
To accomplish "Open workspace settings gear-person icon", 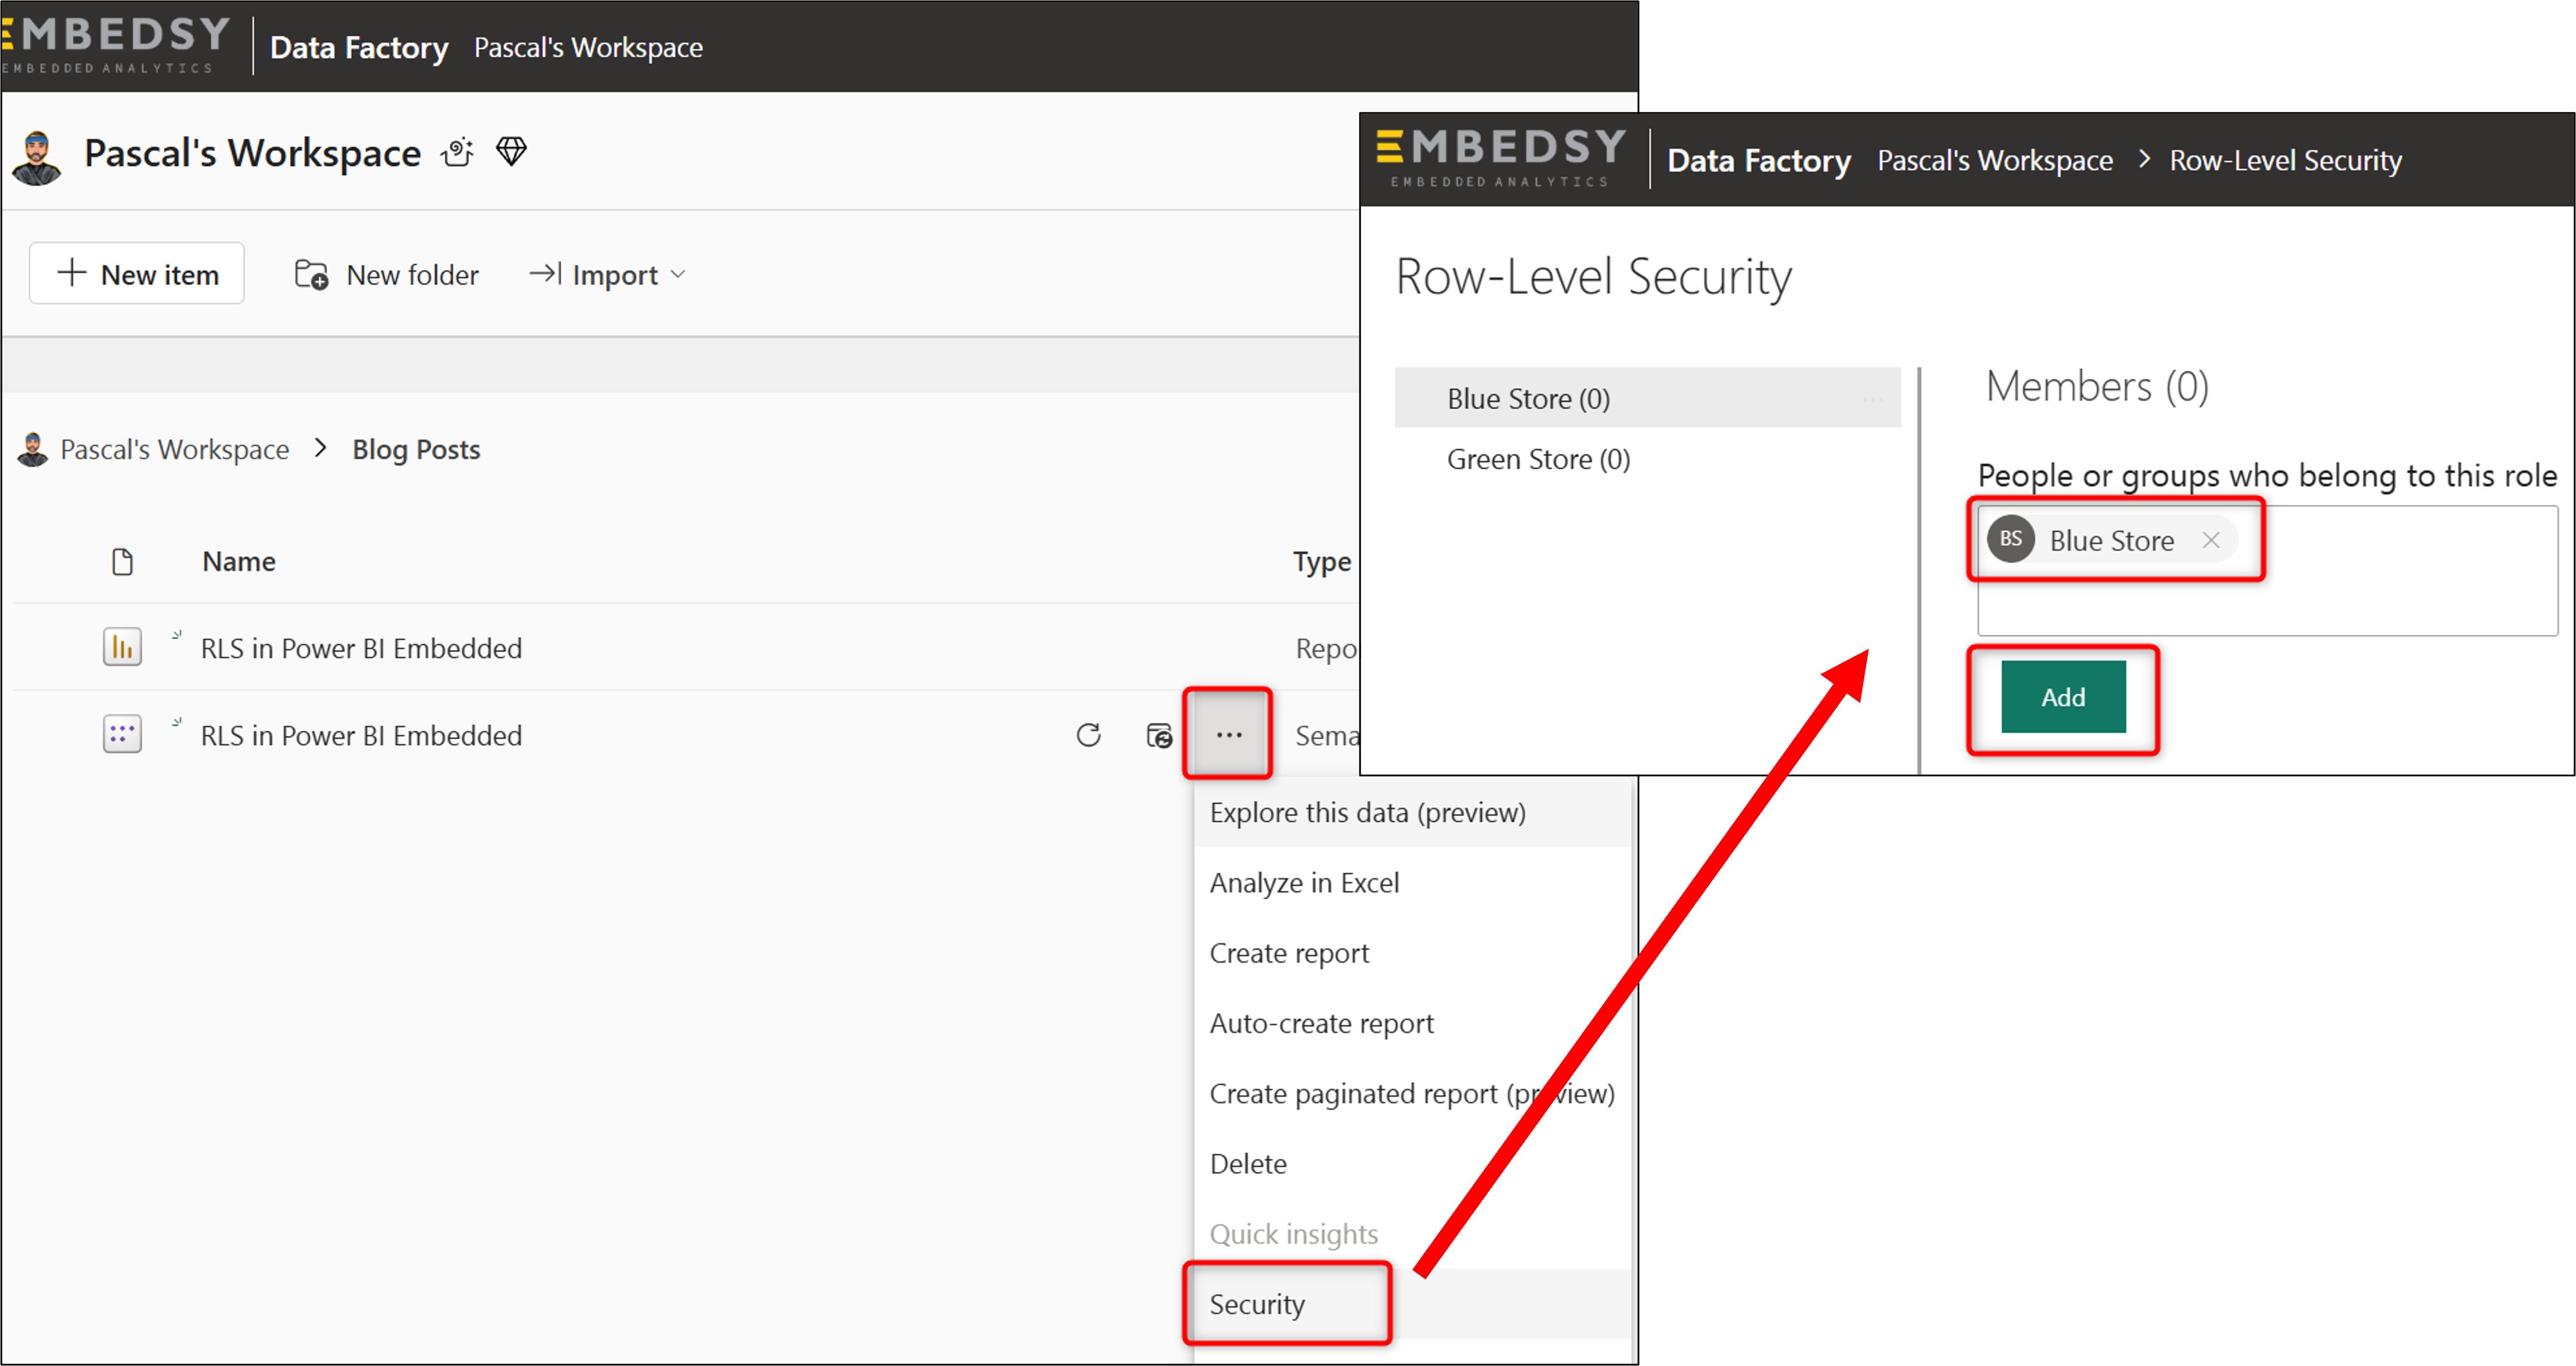I will pos(458,152).
